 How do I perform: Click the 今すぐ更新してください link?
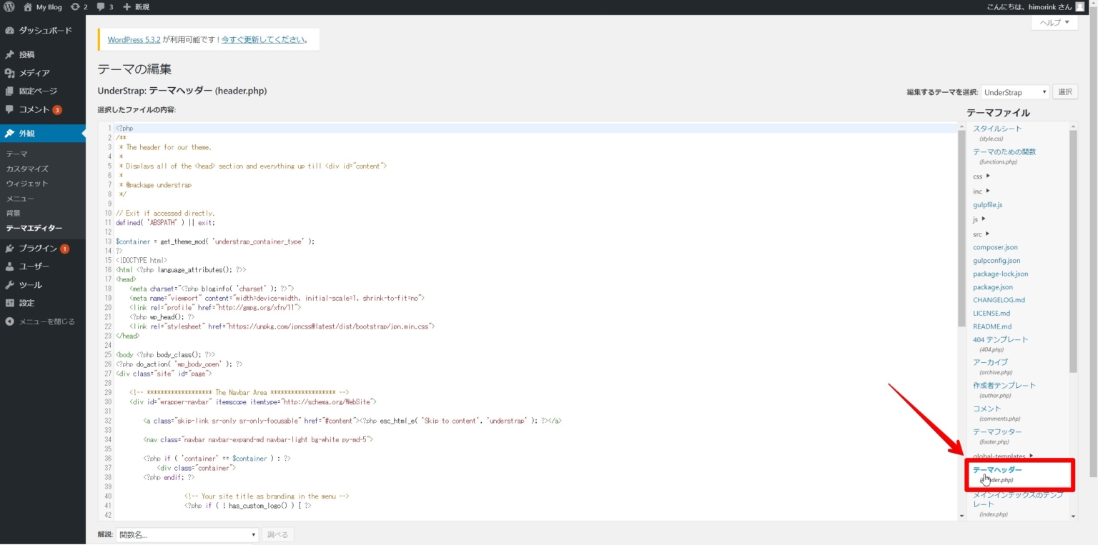[262, 40]
